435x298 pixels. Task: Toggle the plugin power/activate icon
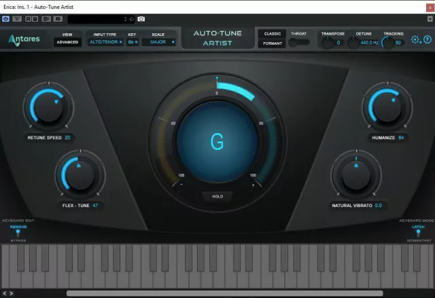(5, 19)
